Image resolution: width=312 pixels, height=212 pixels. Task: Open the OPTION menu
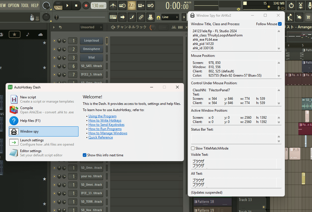point(14,6)
